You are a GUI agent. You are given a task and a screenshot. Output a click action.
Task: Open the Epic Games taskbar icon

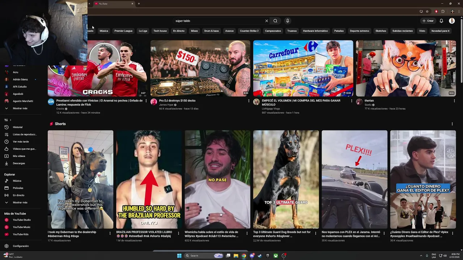[268, 256]
